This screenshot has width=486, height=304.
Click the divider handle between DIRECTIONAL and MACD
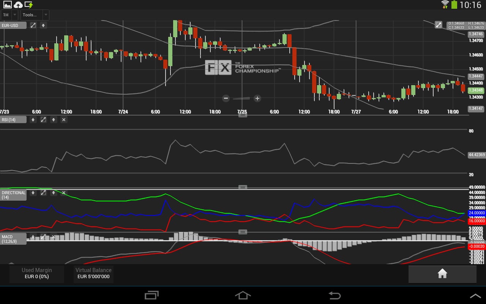click(243, 232)
